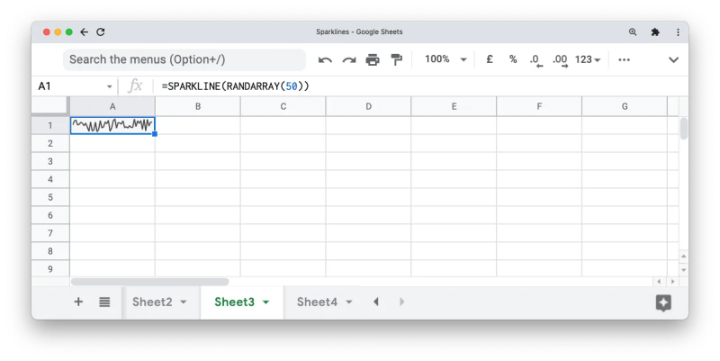Viewport: 720px width, 361px height.
Task: Open Sheet3 tab dropdown arrow
Action: click(265, 302)
